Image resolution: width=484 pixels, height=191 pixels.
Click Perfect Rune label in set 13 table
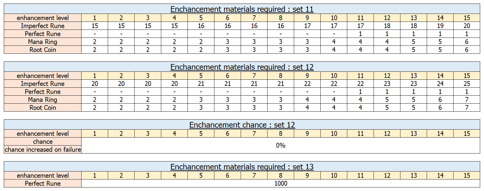tap(43, 183)
